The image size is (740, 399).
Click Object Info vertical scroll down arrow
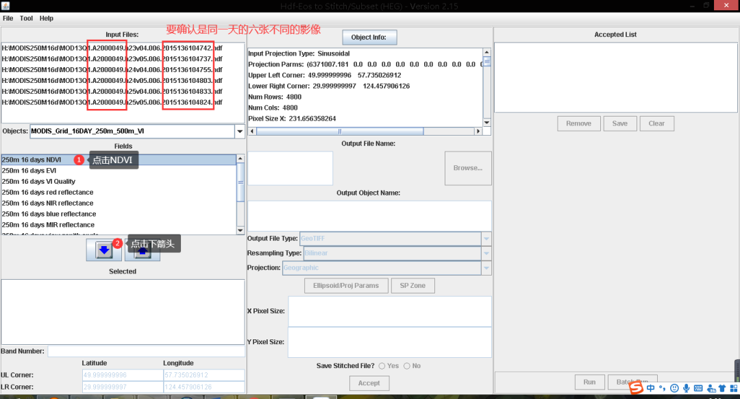pyautogui.click(x=486, y=123)
